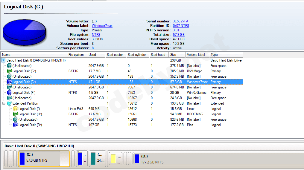
Task: Click the yellow Linux Ext3 disk icon
Action: coord(16,109)
